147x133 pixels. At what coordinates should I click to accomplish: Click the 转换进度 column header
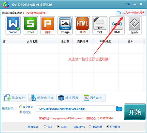106,42
